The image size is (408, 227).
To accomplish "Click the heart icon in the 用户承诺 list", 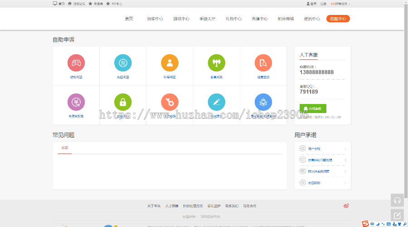I will [302, 160].
